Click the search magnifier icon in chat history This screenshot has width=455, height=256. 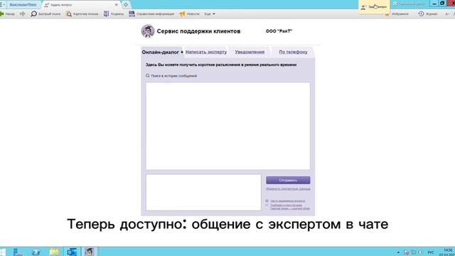point(148,76)
